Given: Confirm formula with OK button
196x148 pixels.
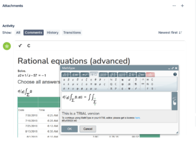Looking at the screenshot, I should (69, 129).
